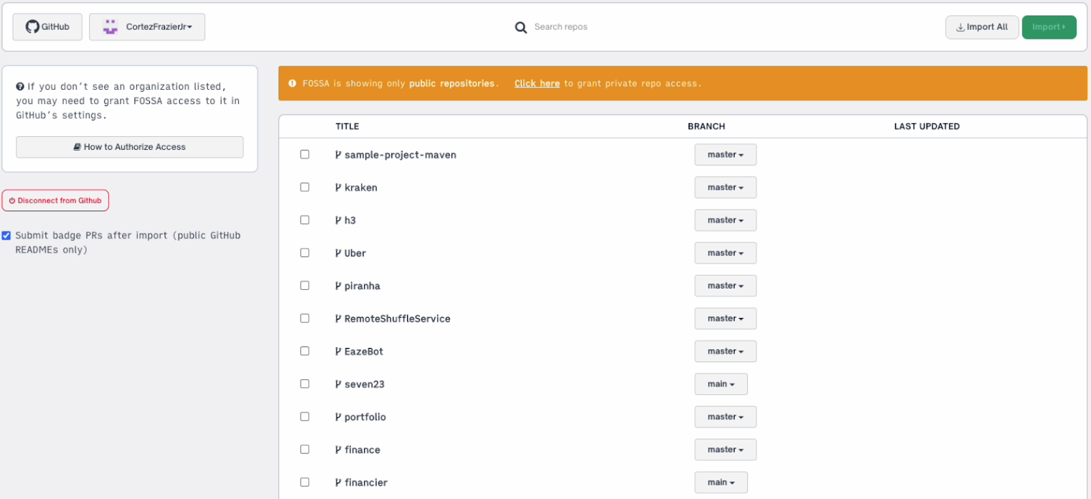Click the branch icon beside RemoteShuffleService
1091x499 pixels.
[338, 319]
